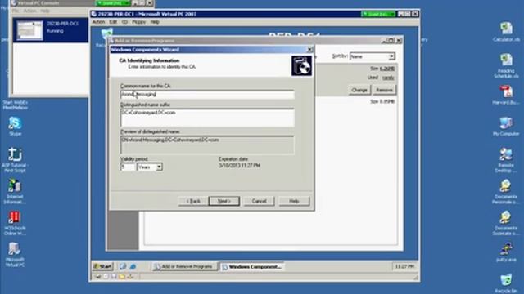
Task: Click Remove button in Add/Remove Programs
Action: click(384, 90)
